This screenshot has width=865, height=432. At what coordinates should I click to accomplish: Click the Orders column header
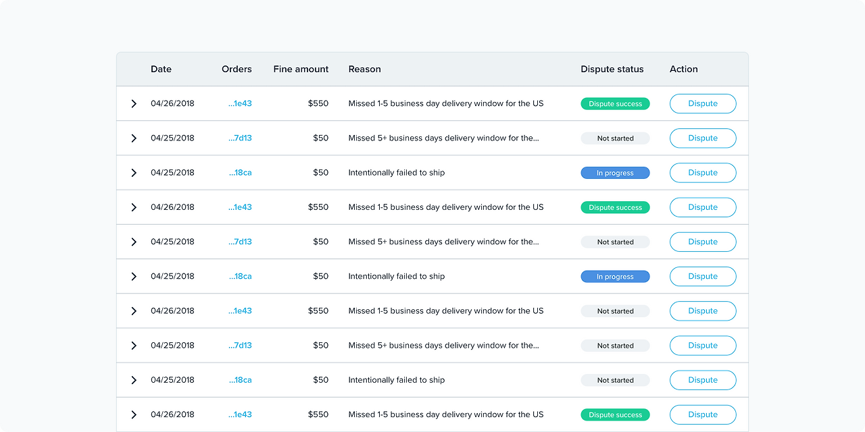(x=237, y=69)
